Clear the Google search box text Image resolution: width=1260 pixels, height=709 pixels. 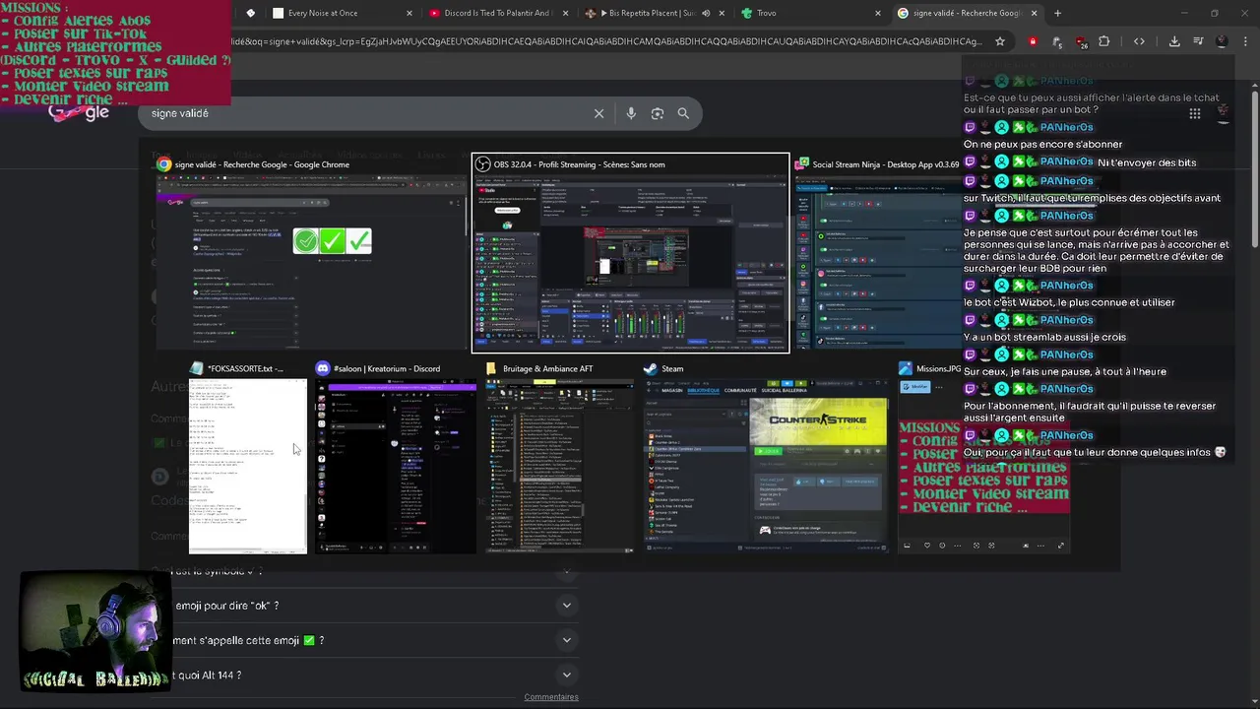click(598, 113)
